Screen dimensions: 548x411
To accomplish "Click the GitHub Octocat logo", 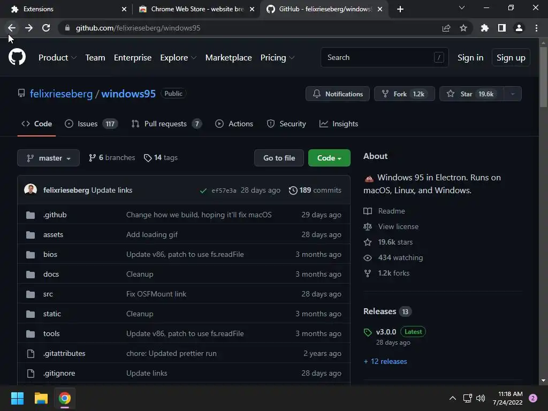I will [17, 57].
